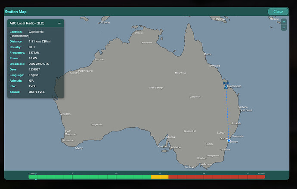Click the Station Map title text
This screenshot has height=189, width=297.
pyautogui.click(x=15, y=12)
